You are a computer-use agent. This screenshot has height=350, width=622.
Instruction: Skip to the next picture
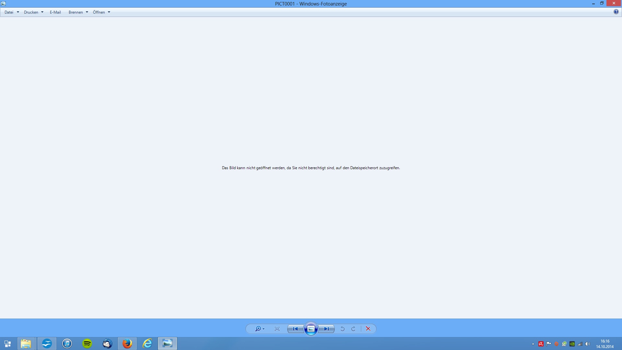pos(327,329)
